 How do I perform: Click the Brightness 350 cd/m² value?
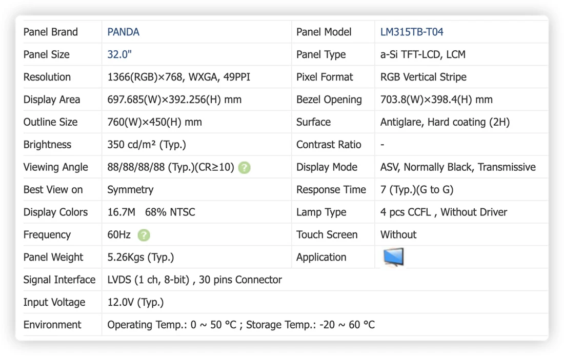[147, 145]
